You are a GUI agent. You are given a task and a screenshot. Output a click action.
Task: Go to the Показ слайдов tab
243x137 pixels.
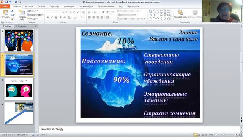tap(86, 6)
